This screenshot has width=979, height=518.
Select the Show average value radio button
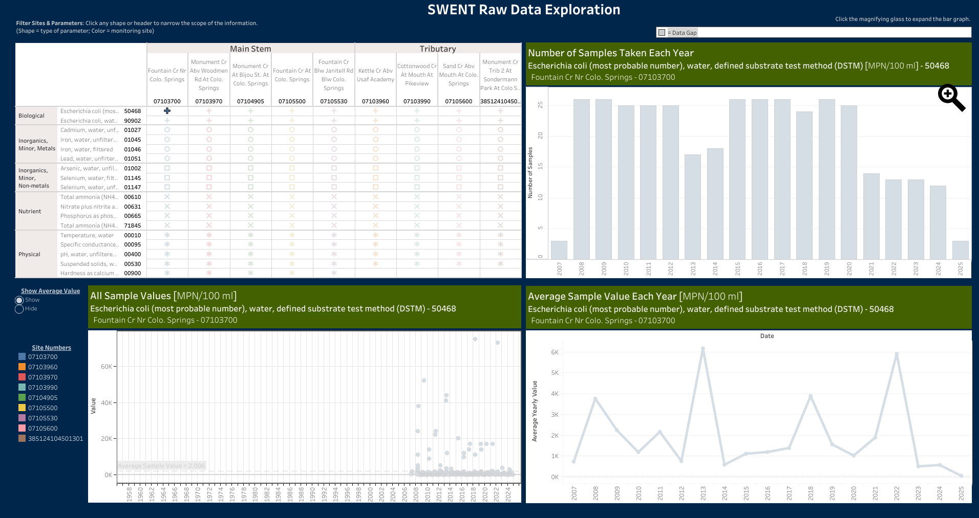pos(19,300)
